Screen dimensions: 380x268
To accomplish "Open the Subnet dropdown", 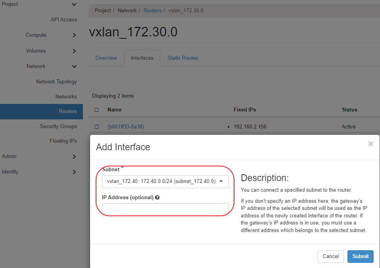I will click(165, 181).
